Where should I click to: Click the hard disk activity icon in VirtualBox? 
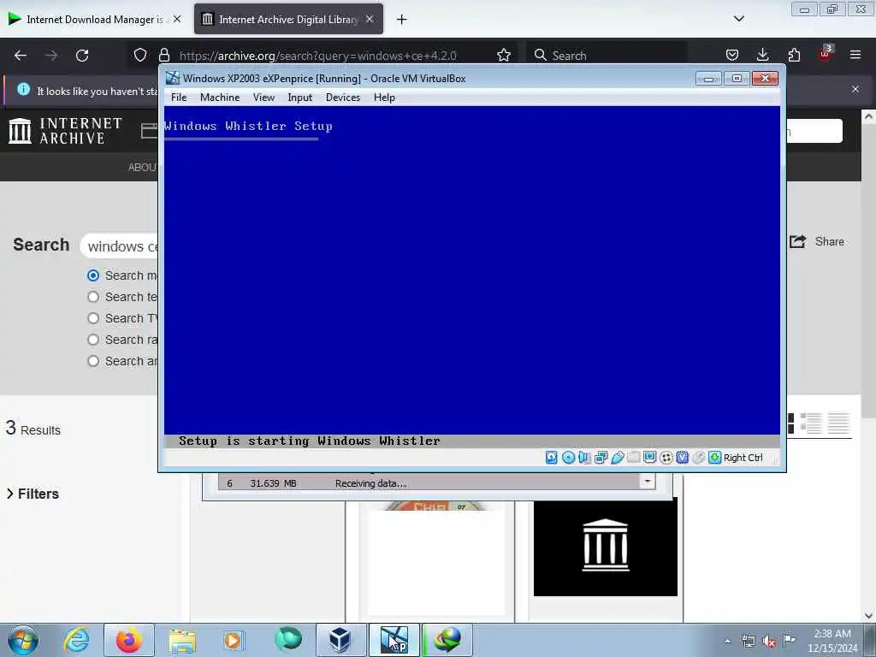[x=552, y=458]
